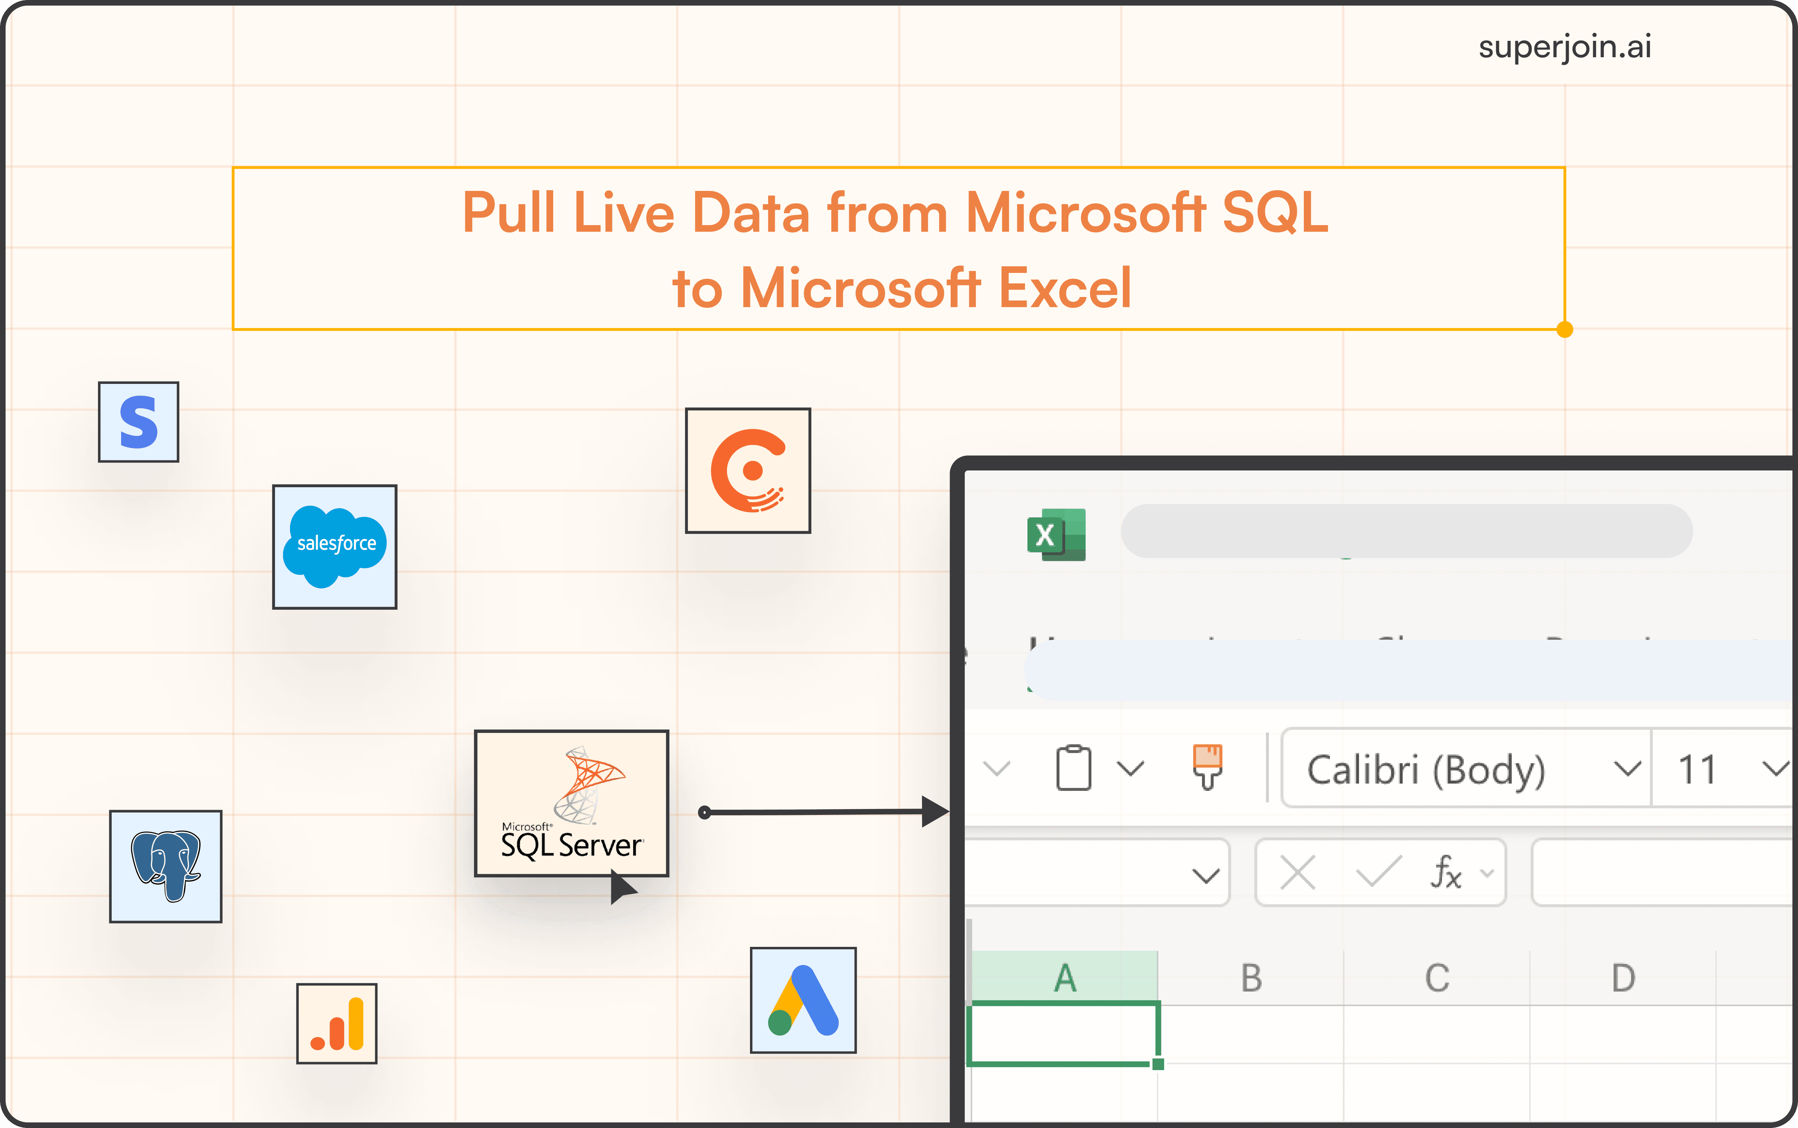This screenshot has height=1128, width=1798.
Task: Select column C header
Action: 1437,978
